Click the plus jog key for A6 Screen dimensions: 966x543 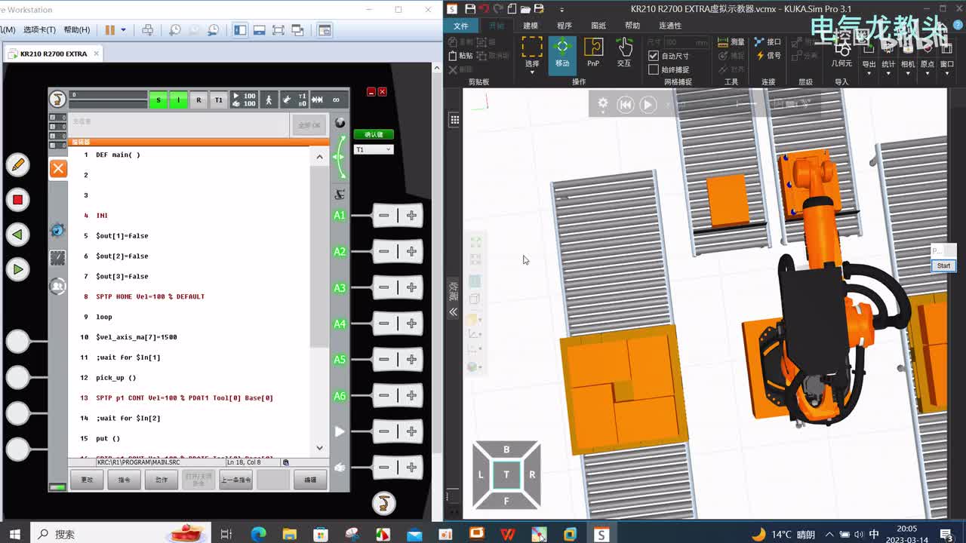click(x=411, y=396)
